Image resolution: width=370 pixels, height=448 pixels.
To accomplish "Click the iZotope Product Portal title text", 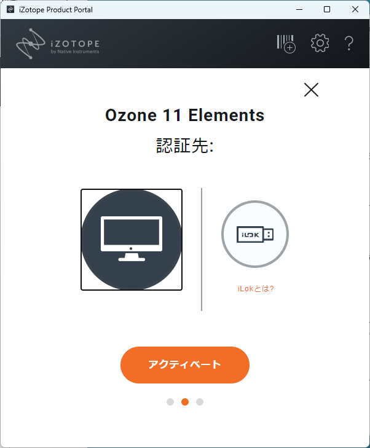I will click(56, 10).
